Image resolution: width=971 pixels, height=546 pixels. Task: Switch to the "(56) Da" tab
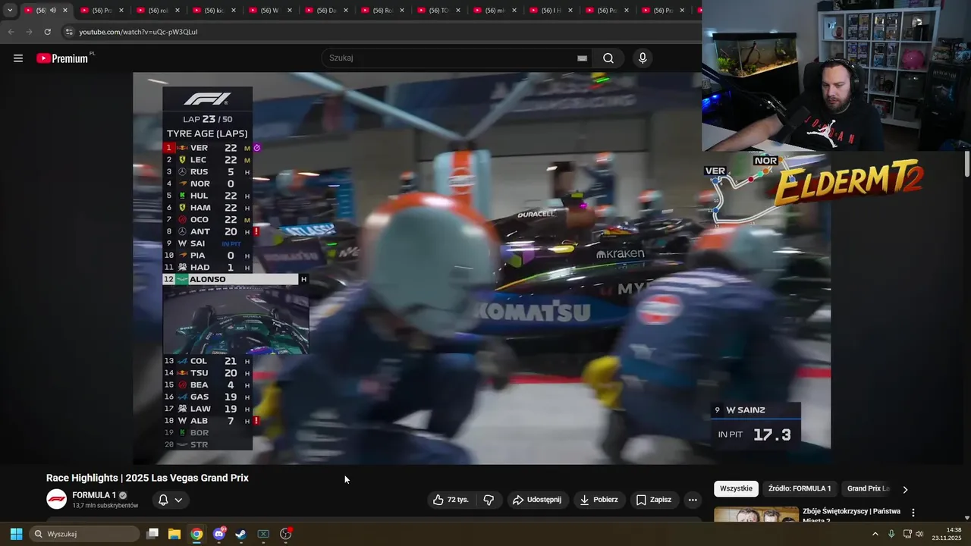click(x=326, y=11)
